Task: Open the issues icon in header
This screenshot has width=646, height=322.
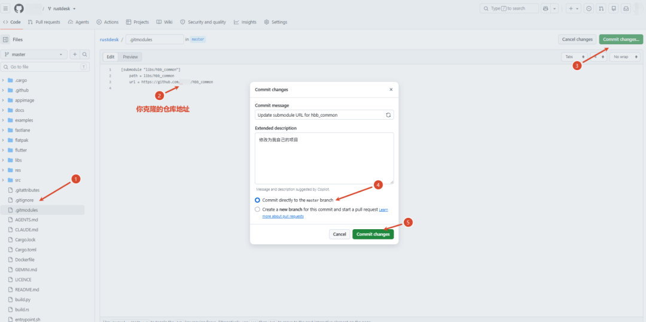Action: tap(589, 8)
